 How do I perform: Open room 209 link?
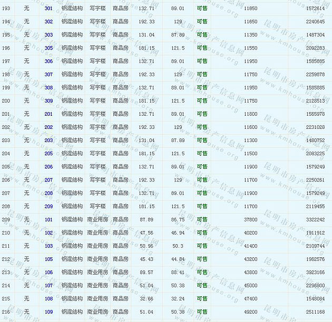pos(48,206)
